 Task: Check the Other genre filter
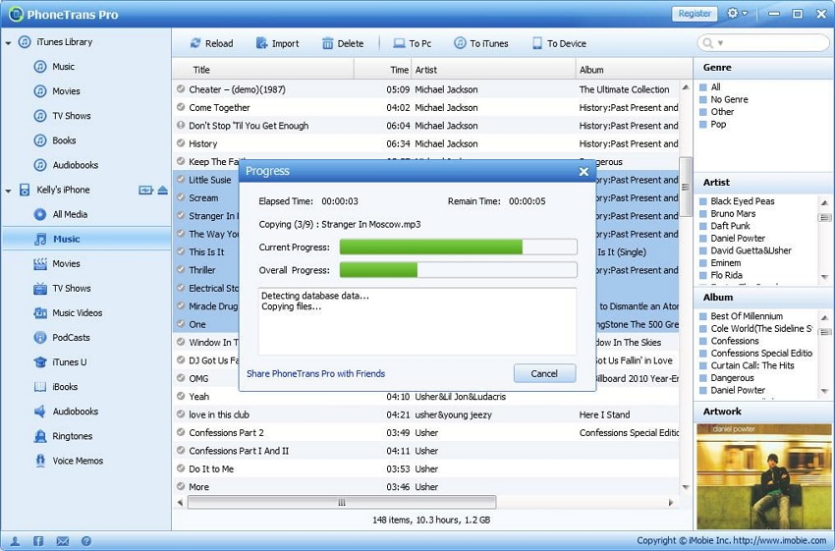coord(703,112)
